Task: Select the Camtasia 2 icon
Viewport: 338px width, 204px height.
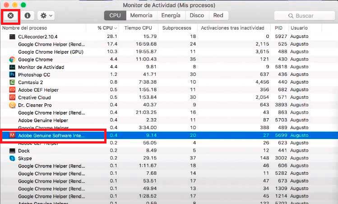Action: click(12, 82)
